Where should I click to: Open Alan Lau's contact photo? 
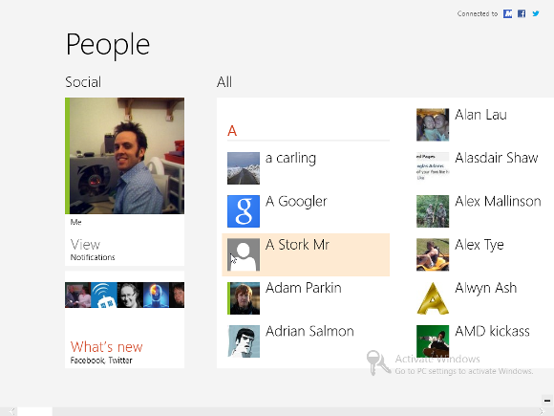click(433, 124)
